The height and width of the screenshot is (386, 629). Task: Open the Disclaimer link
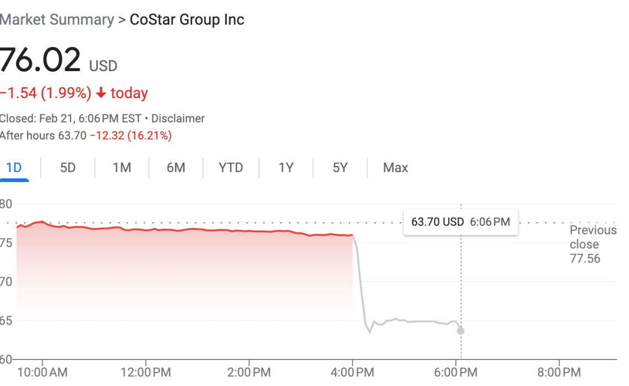point(178,119)
